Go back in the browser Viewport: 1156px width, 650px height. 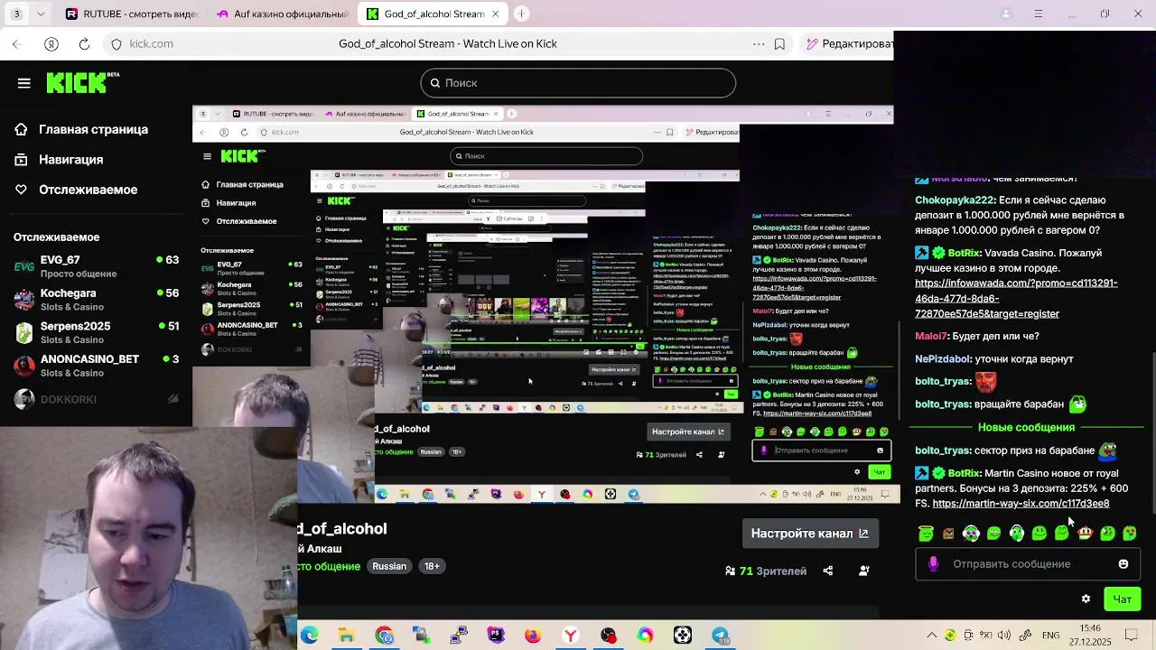tap(17, 43)
